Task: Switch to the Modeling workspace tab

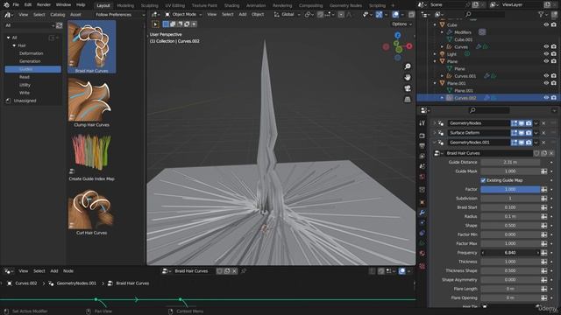Action: pyautogui.click(x=125, y=5)
